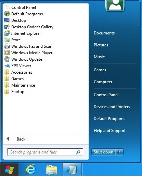Launch Windows Fax and Scan

pyautogui.click(x=28, y=46)
